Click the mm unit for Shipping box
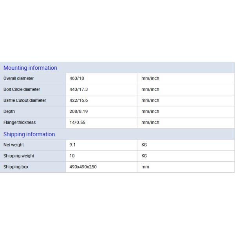 pos(145,167)
